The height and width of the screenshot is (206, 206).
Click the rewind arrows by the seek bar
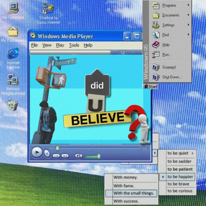[x=52, y=148]
